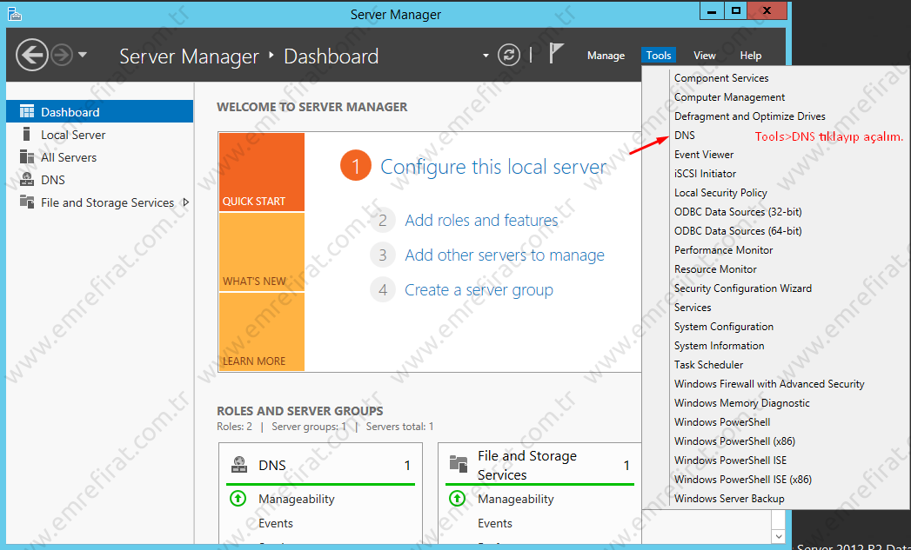This screenshot has height=550, width=911.
Task: Click the back navigation arrow icon
Action: pos(32,56)
